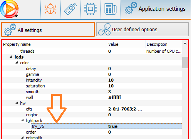Image resolution: width=191 pixels, height=139 pixels.
Task: Click the wall color value #ffffff
Action: (115, 97)
